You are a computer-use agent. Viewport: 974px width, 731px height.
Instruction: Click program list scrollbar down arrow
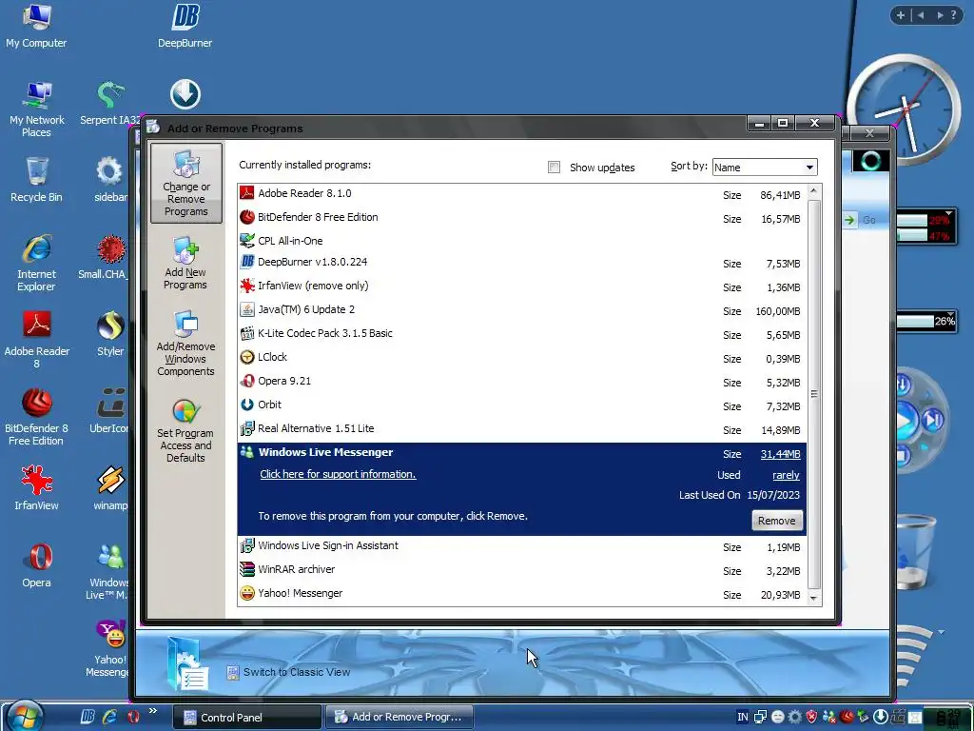pyautogui.click(x=814, y=598)
